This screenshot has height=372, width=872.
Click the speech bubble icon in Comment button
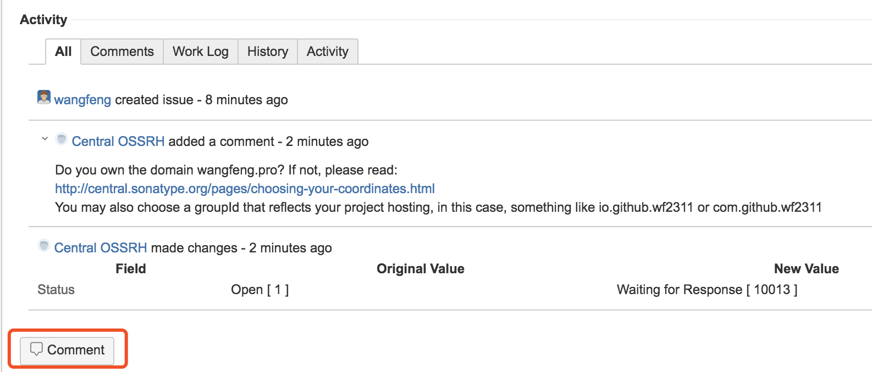pyautogui.click(x=36, y=349)
